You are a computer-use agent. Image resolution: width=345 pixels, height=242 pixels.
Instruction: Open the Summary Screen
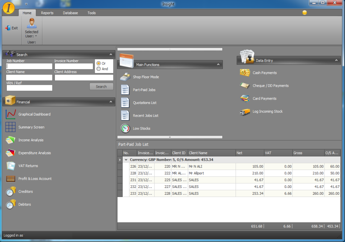pyautogui.click(x=32, y=127)
